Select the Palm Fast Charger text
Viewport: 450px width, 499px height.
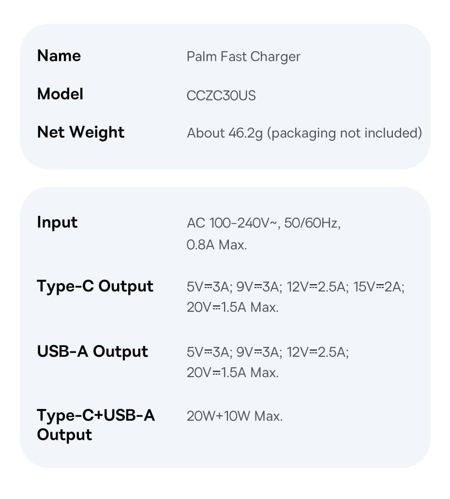point(243,57)
